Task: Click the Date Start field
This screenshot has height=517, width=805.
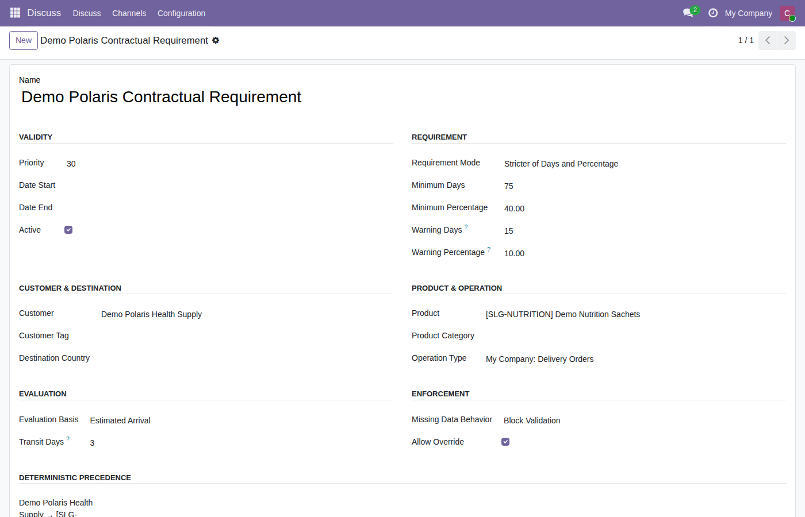Action: pos(229,186)
